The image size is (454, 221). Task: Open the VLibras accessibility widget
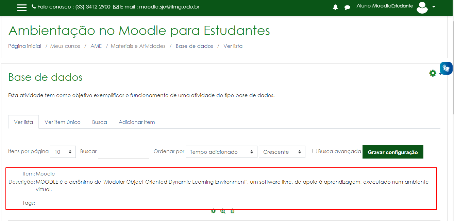pyautogui.click(x=446, y=68)
